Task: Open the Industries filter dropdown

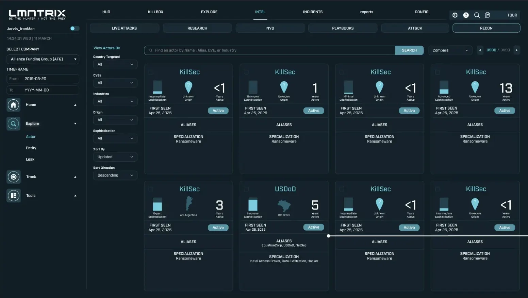Action: (x=115, y=101)
